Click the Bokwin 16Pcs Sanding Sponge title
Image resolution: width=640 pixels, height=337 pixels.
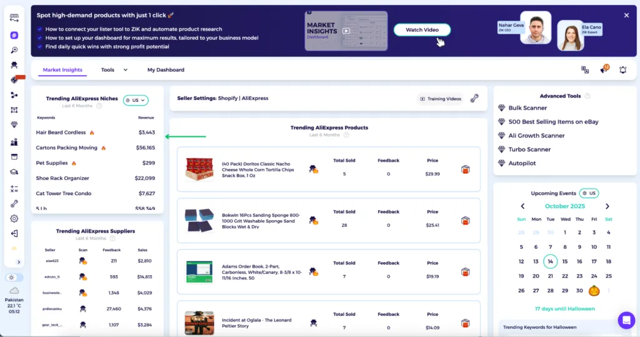(261, 221)
